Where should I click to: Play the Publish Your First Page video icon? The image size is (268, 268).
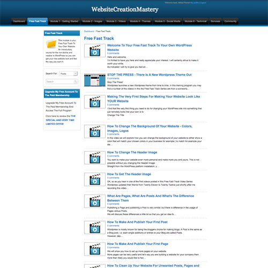click(95, 249)
